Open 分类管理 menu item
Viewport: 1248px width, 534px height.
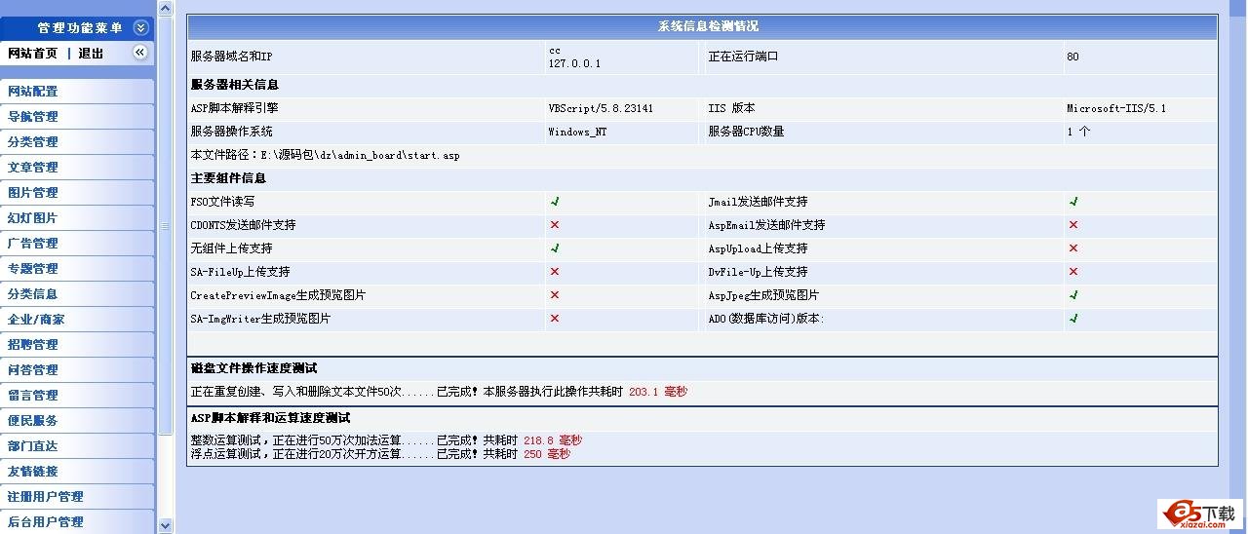(x=77, y=141)
